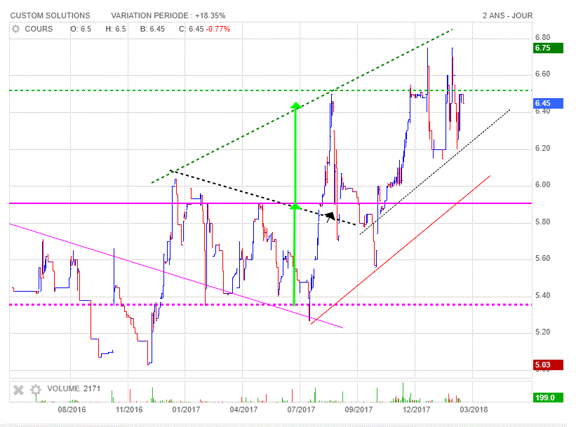The width and height of the screenshot is (576, 427).
Task: Click the 03/2018 date label
Action: tap(474, 409)
